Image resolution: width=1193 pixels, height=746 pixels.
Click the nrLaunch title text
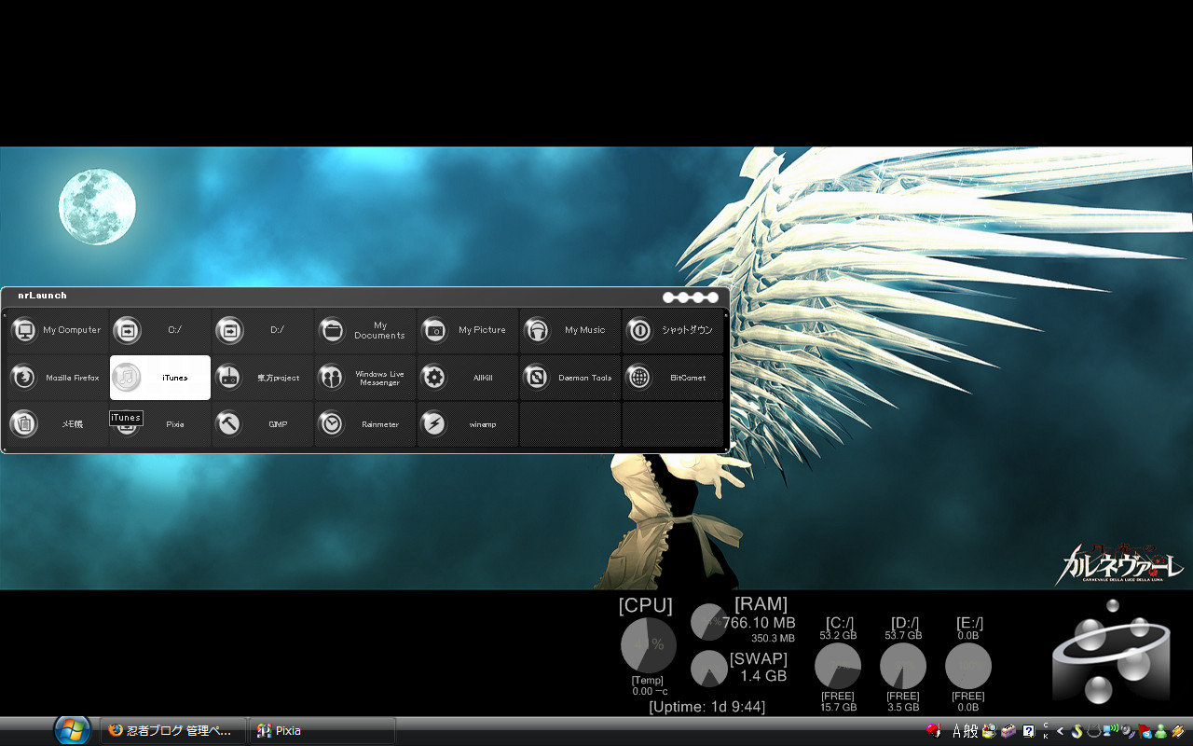[43, 296]
